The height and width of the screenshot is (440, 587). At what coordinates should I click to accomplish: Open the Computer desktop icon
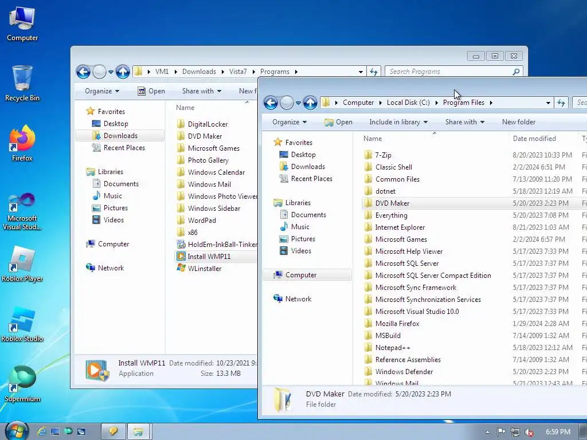pyautogui.click(x=22, y=23)
